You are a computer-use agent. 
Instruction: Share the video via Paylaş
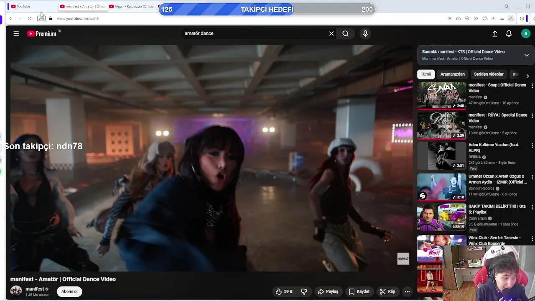point(328,291)
